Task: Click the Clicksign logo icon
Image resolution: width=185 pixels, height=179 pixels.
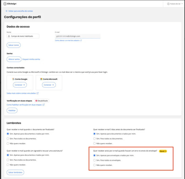Action: click(x=5, y=4)
